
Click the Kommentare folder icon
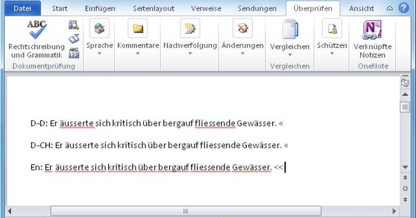pyautogui.click(x=138, y=28)
